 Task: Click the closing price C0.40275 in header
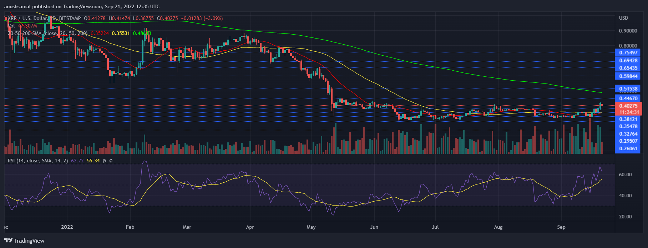167,18
